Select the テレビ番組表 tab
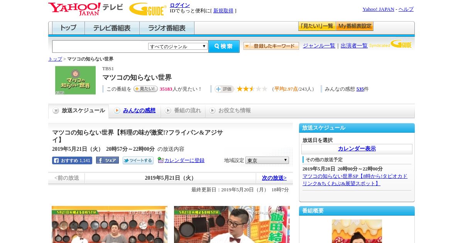Viewport: 463px width, 243px height. pos(112,28)
